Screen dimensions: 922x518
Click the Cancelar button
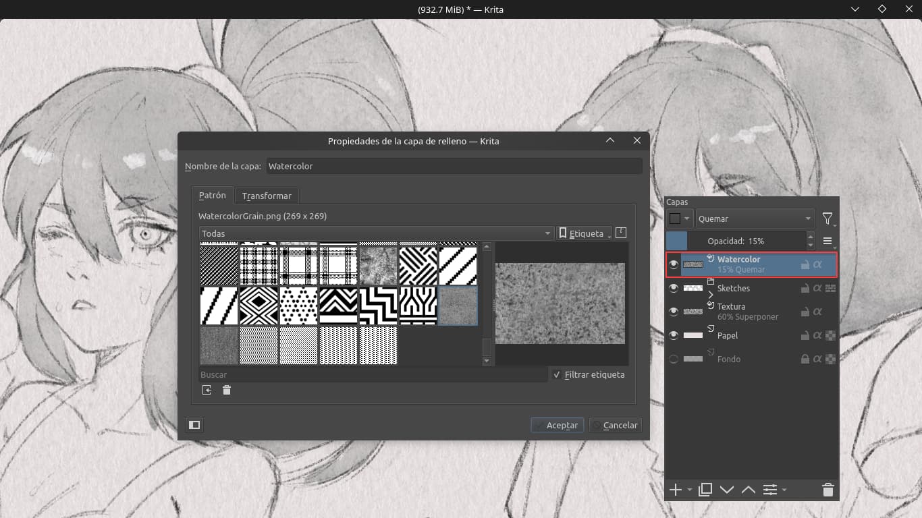pos(615,425)
